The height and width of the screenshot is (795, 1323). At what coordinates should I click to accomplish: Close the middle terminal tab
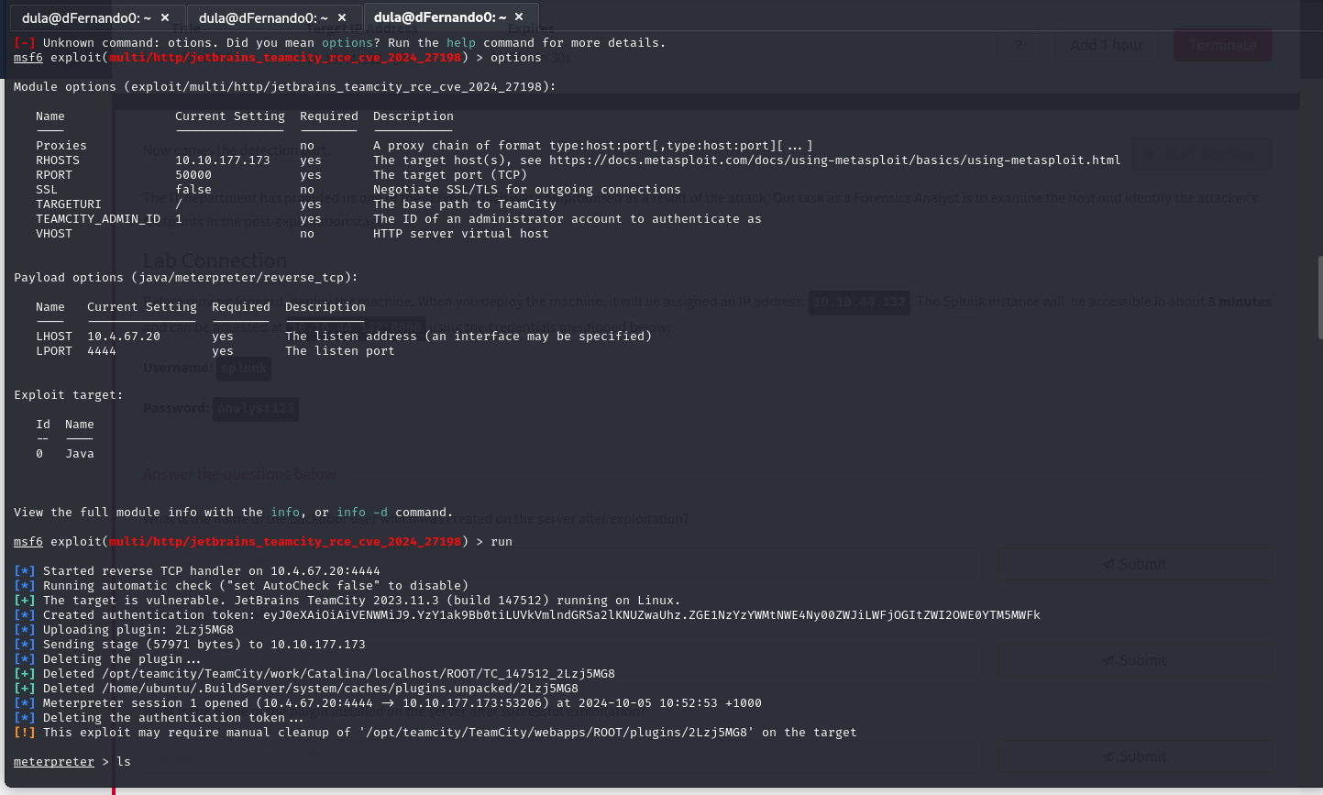[x=342, y=17]
